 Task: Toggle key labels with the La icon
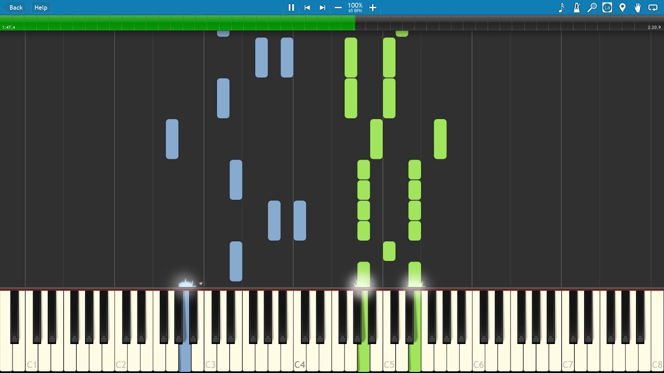coord(607,7)
